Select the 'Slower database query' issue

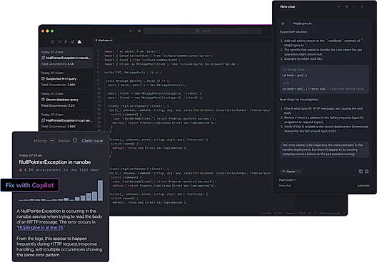[66, 100]
